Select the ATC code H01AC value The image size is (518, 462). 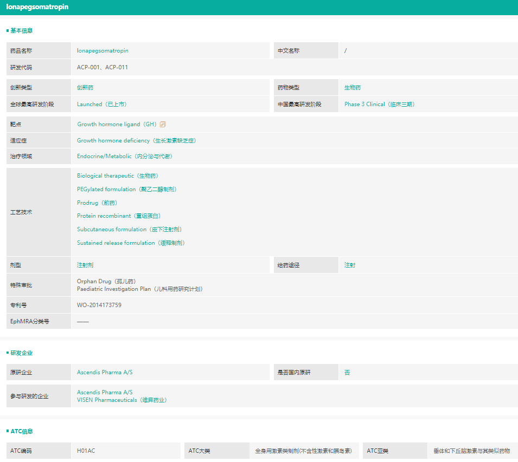(86, 451)
